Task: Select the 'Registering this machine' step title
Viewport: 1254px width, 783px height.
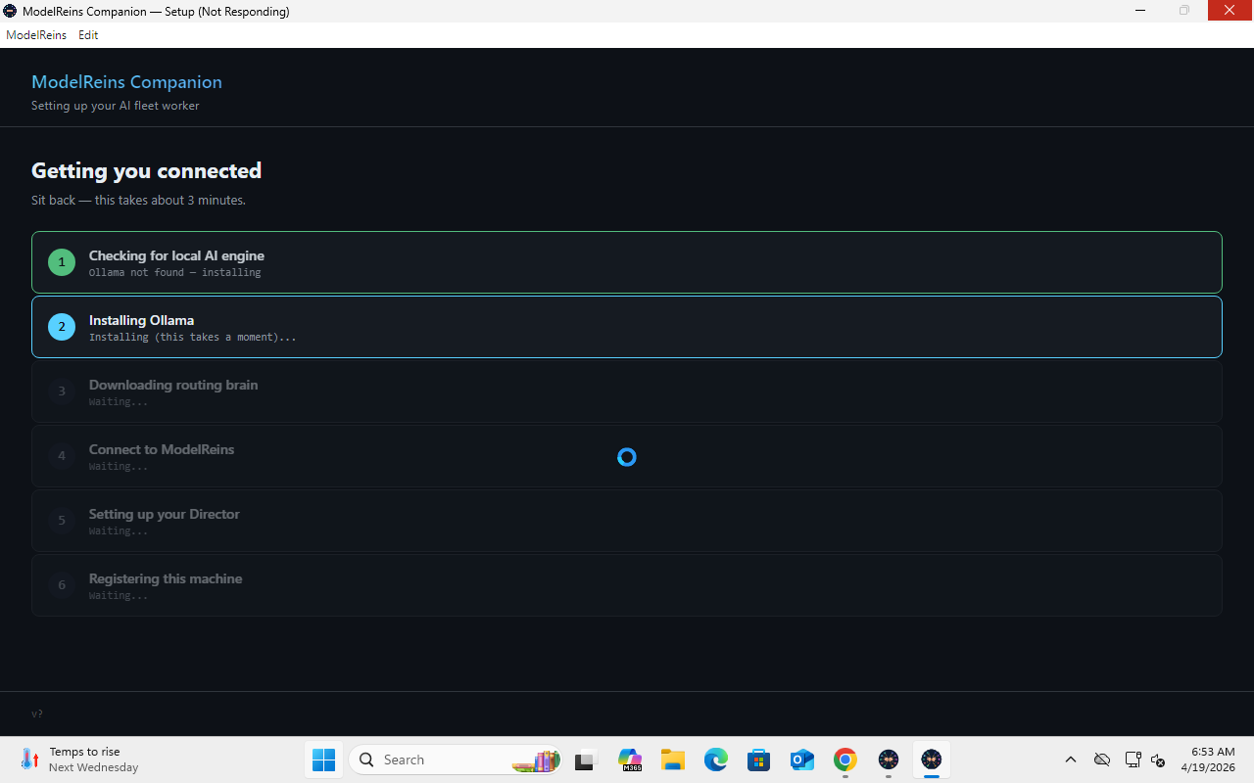Action: [x=166, y=578]
